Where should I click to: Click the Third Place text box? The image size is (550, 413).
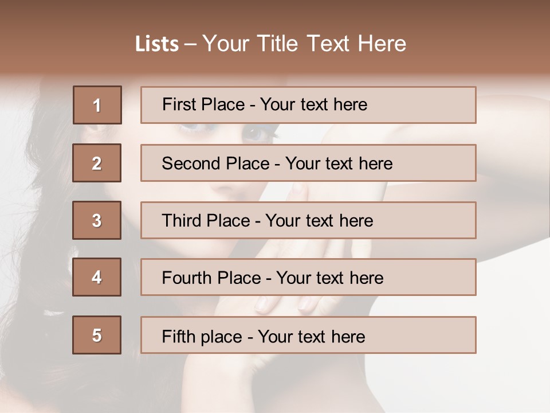(308, 220)
